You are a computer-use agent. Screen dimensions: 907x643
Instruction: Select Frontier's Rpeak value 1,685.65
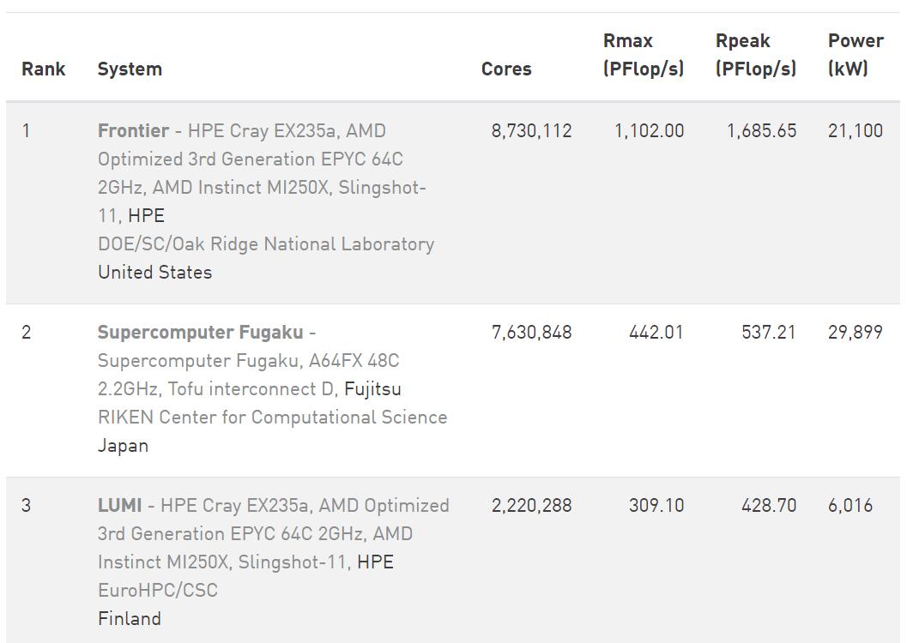click(x=761, y=131)
